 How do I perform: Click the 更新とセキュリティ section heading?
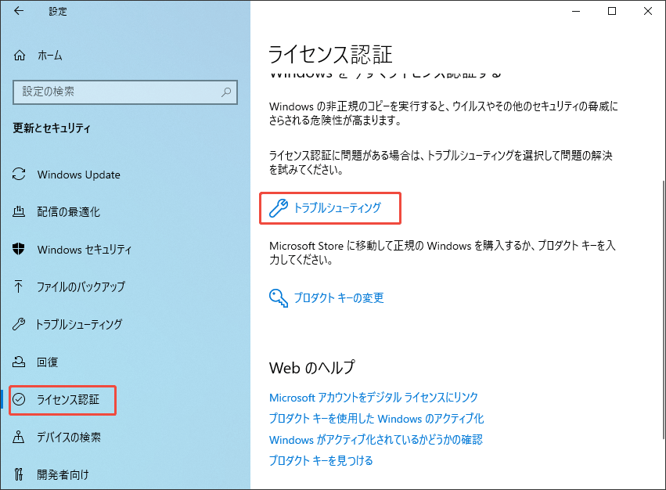click(x=52, y=128)
